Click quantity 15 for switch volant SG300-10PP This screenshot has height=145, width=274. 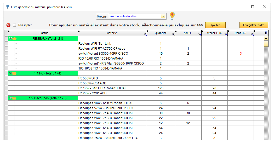point(161,54)
